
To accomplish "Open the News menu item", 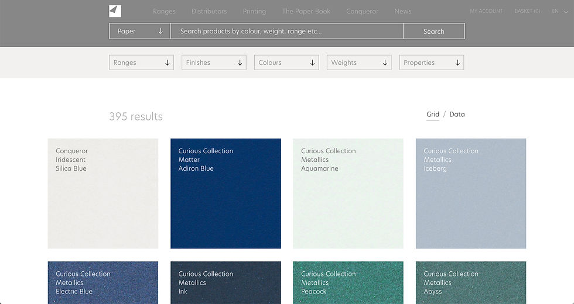I will [403, 11].
